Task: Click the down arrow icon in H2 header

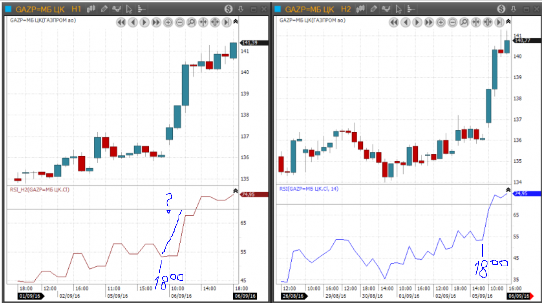Action: 514,9
